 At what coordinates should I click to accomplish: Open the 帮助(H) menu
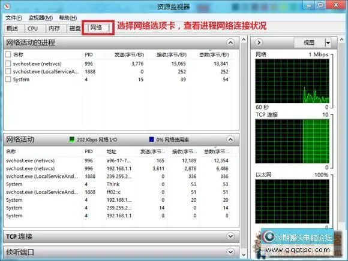pos(68,18)
